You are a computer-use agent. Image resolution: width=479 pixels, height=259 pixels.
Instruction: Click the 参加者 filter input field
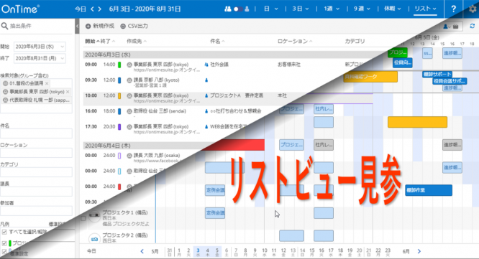pyautogui.click(x=36, y=210)
